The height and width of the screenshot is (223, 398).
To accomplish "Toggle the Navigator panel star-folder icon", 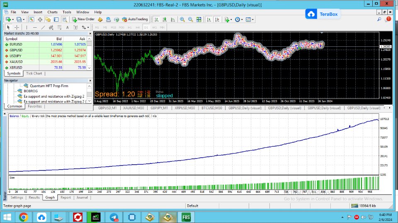I will click(48, 19).
